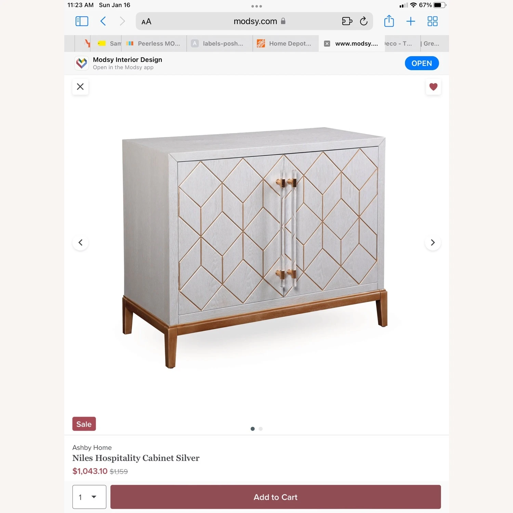This screenshot has width=513, height=513.
Task: Show previous product image
Action: tap(80, 242)
